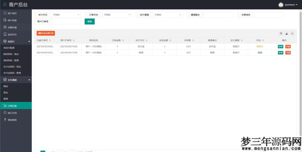302x152 pixels.
Task: Focus the 通道备注 input field
Action: (219, 15)
